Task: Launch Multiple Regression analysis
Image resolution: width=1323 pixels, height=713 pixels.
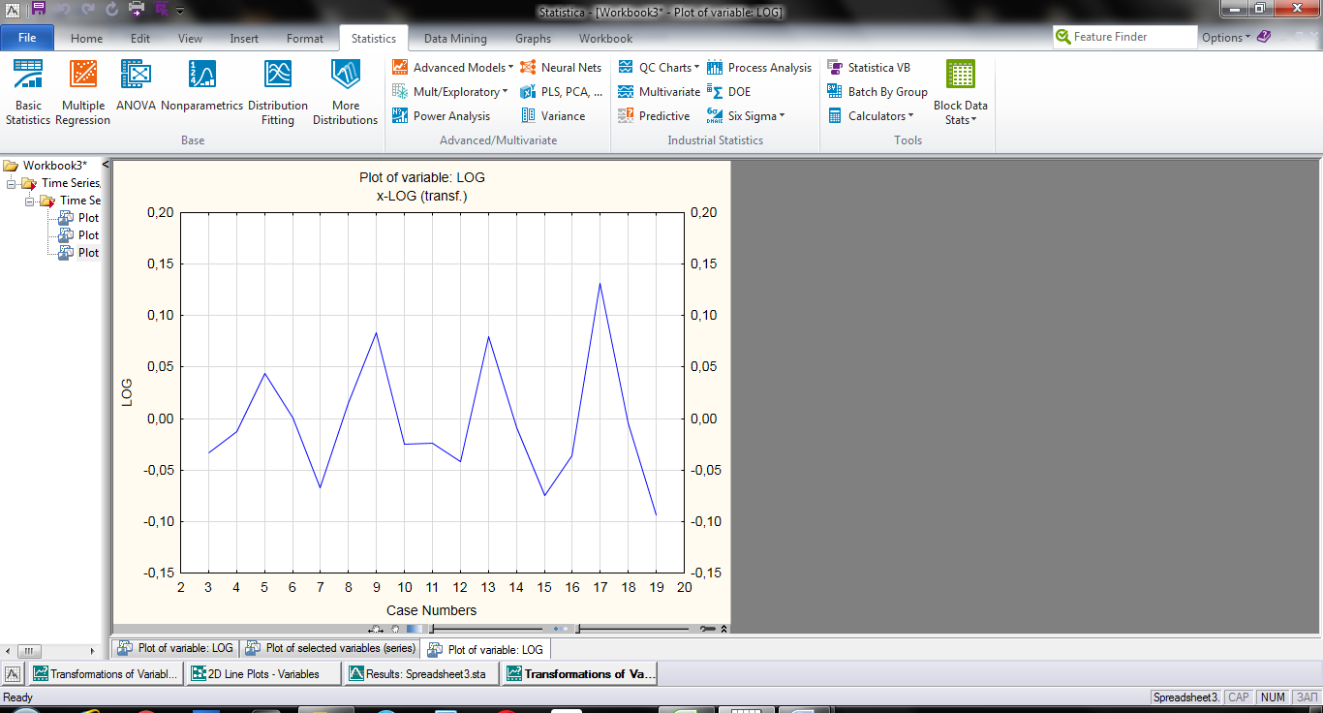Action: coord(82,92)
